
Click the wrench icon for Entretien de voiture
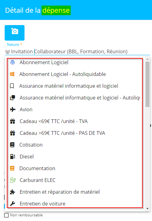click(x=12, y=204)
